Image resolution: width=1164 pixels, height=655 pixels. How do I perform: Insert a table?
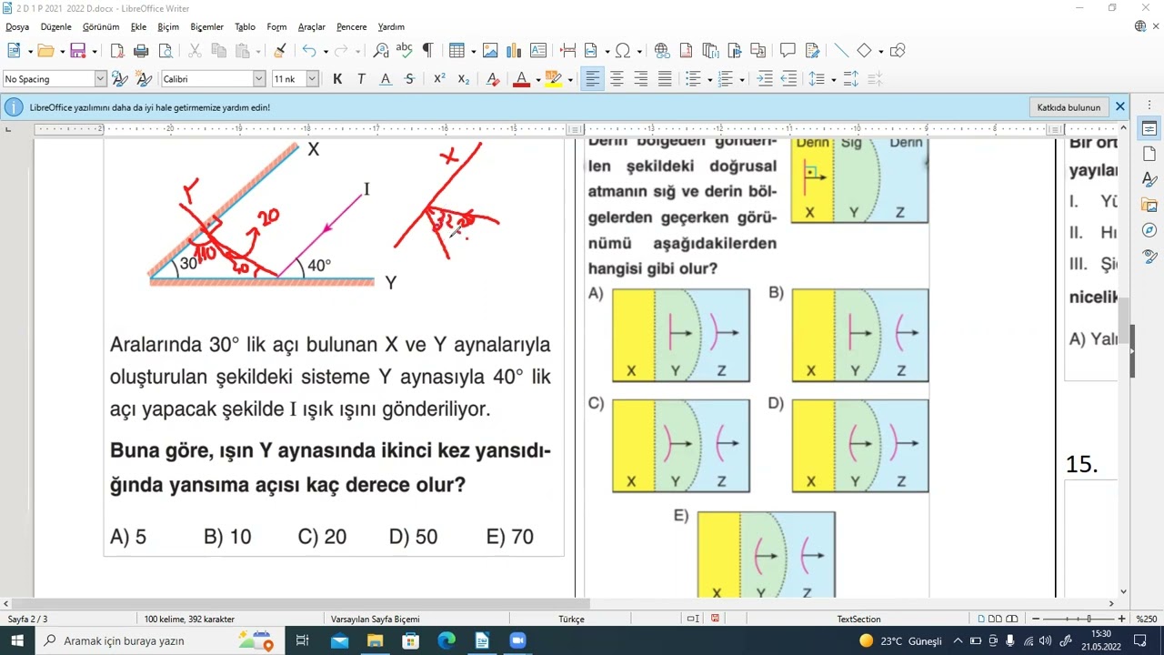coord(456,51)
